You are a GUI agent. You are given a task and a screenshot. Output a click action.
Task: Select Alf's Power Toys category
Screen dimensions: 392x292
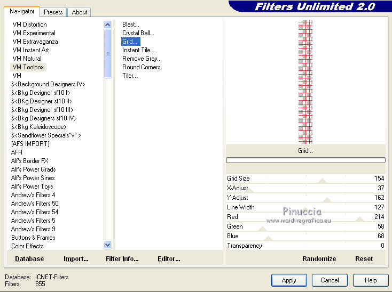point(32,186)
